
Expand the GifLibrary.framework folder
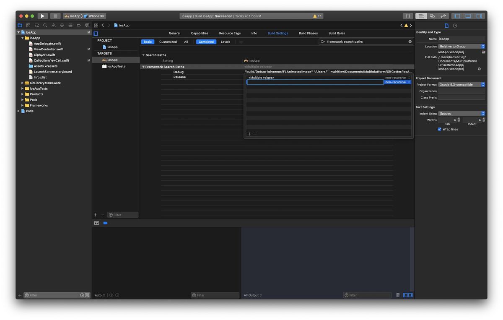tap(22, 83)
